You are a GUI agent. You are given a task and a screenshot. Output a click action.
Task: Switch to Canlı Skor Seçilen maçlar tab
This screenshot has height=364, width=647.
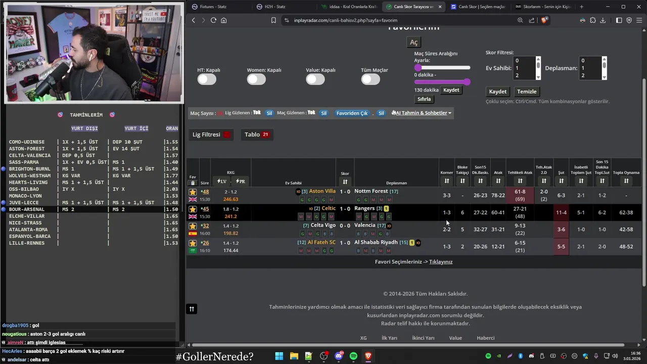pos(477,7)
